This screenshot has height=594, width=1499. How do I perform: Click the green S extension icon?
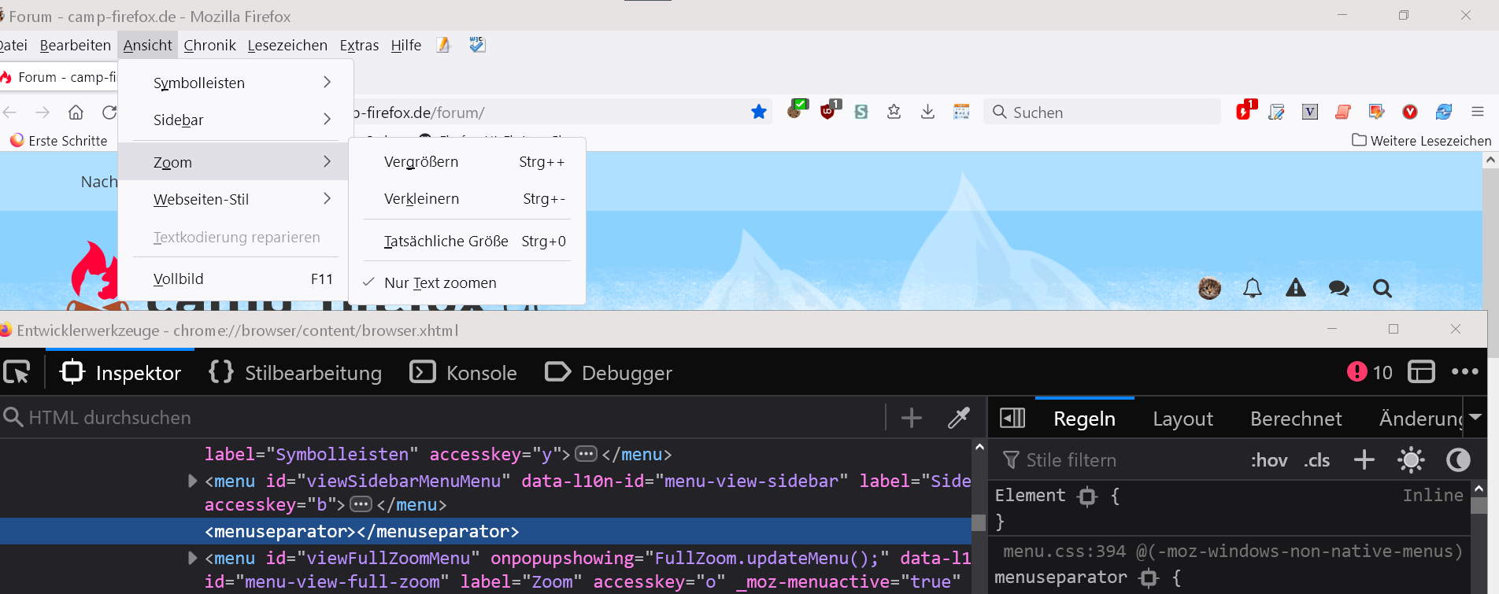pyautogui.click(x=861, y=112)
